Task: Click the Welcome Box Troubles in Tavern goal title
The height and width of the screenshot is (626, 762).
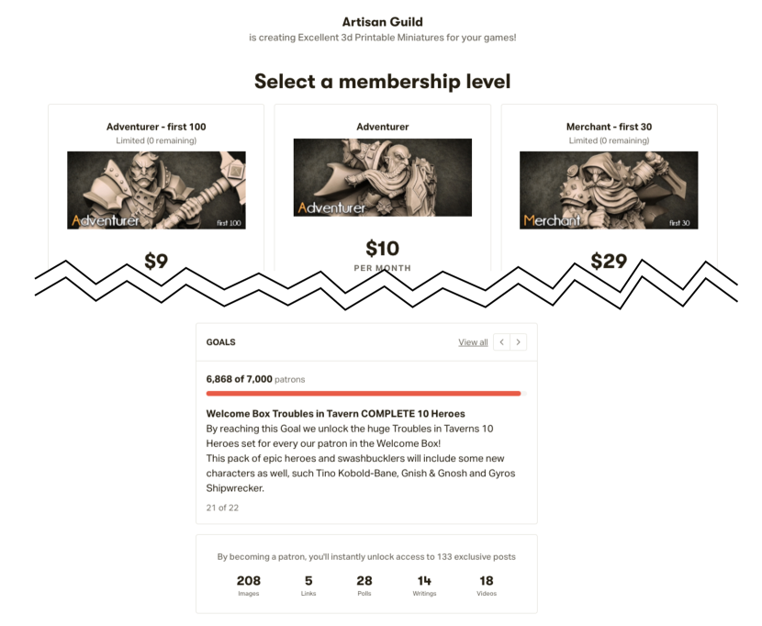Action: coord(335,414)
